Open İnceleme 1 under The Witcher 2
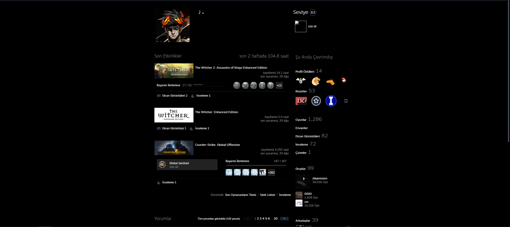Viewport: 510px width, 227px height. point(203,96)
